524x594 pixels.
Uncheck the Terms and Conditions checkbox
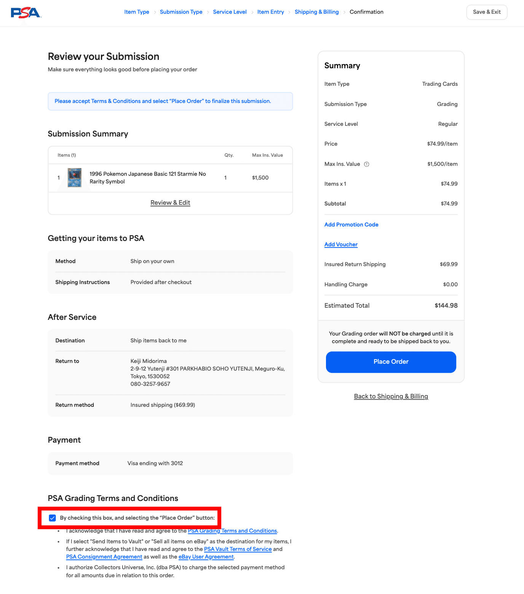tap(53, 518)
